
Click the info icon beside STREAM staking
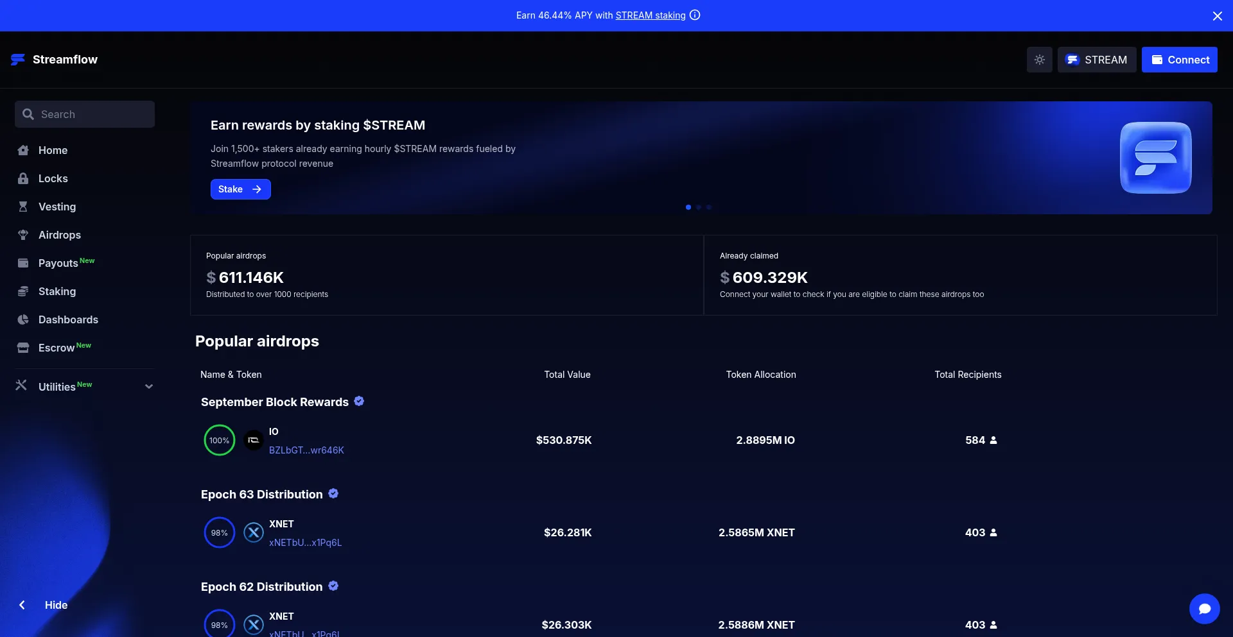695,15
